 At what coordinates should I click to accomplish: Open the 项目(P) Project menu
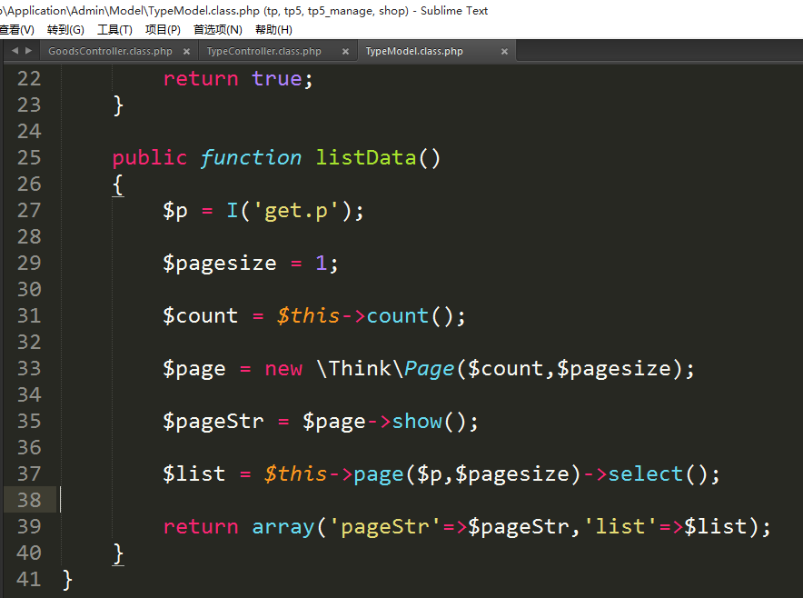(163, 29)
